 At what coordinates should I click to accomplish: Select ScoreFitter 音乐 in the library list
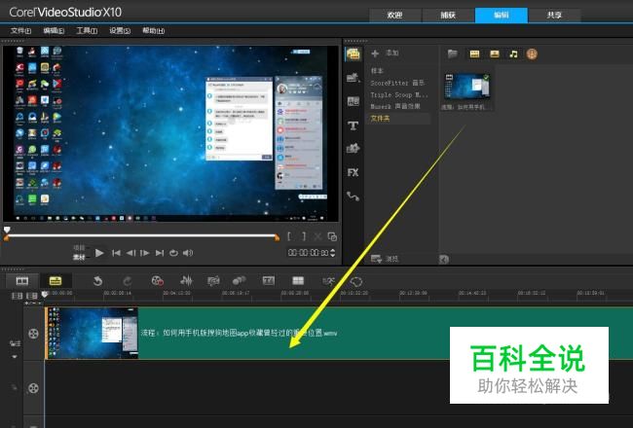[397, 83]
